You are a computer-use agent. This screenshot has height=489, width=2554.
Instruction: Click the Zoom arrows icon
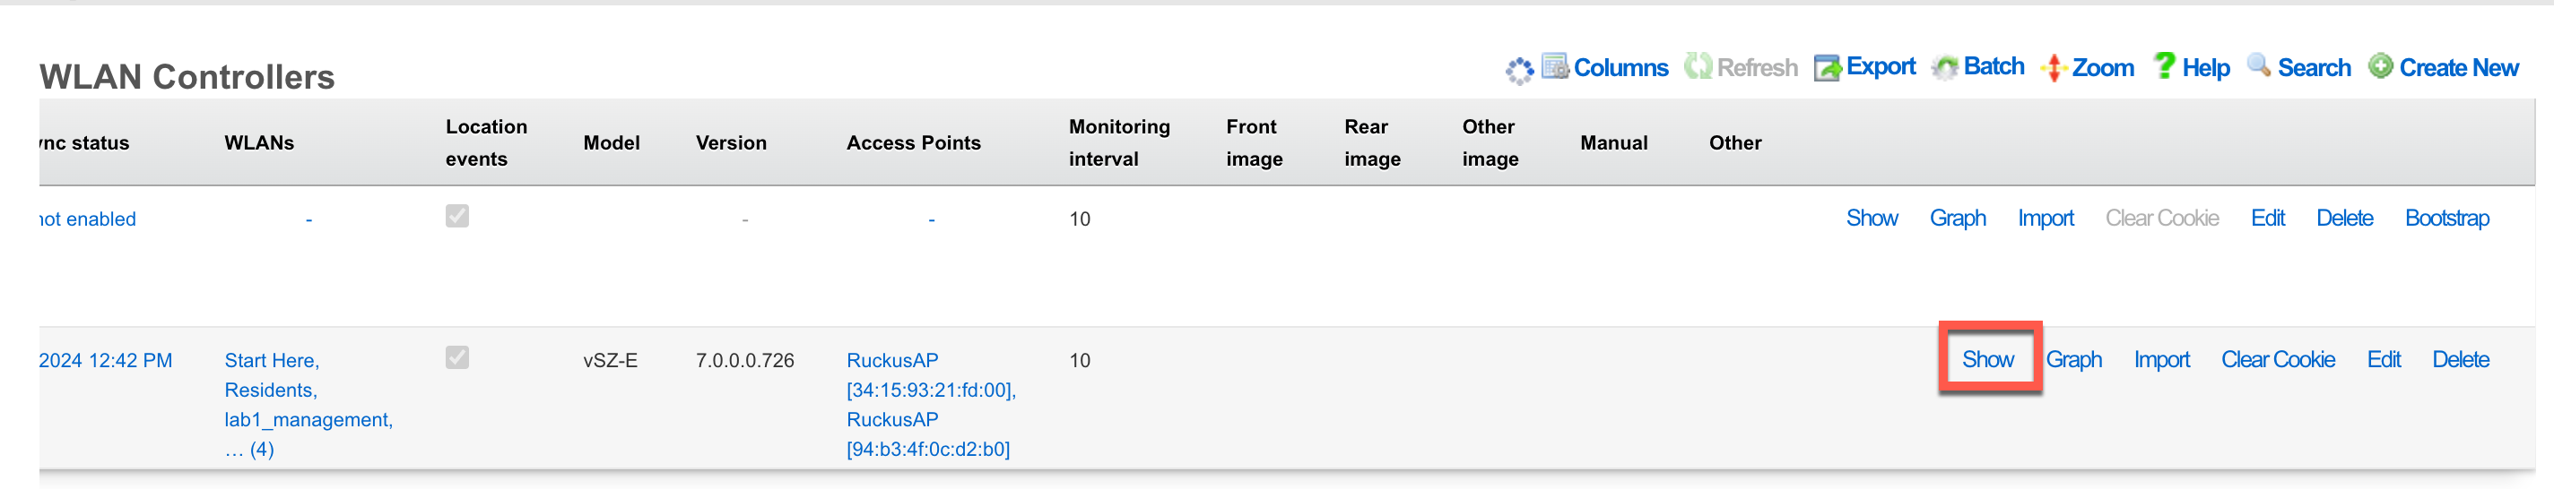click(x=2054, y=67)
